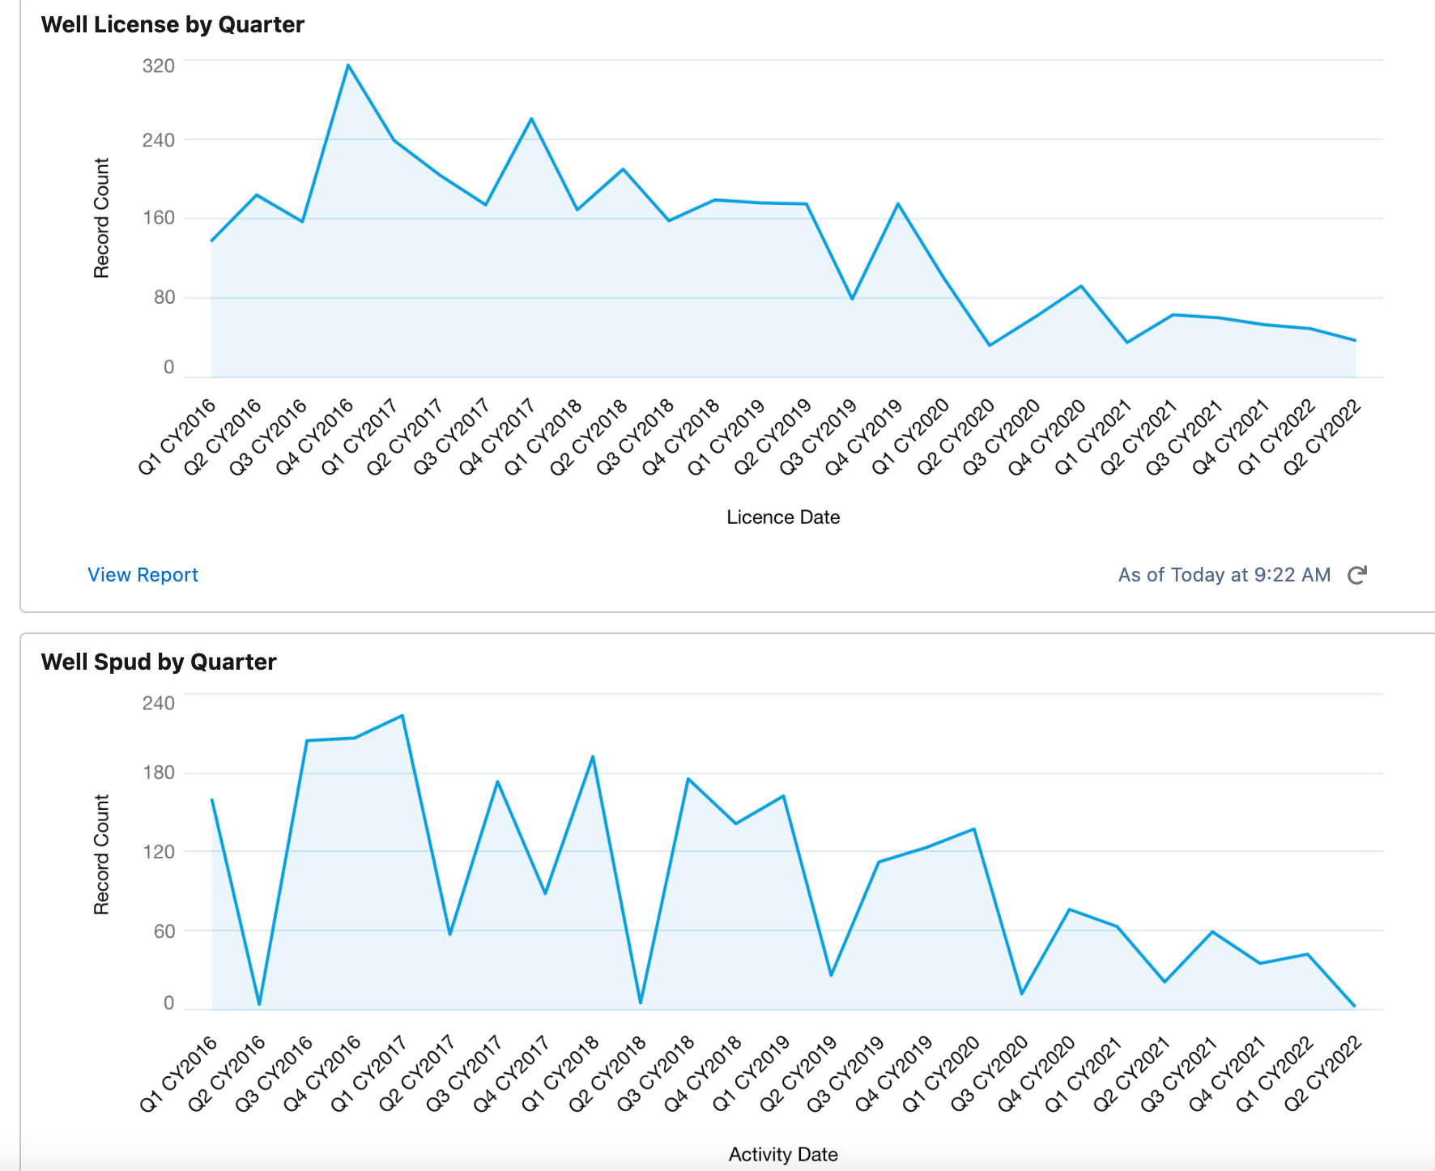Click the Activity Date axis label
Image resolution: width=1435 pixels, height=1171 pixels.
tap(782, 1154)
